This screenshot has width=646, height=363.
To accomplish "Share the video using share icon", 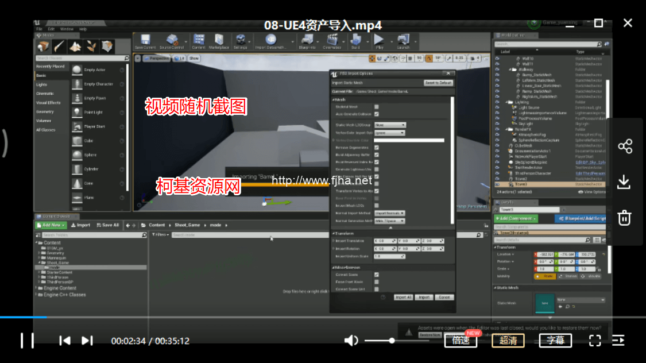I will click(x=625, y=146).
